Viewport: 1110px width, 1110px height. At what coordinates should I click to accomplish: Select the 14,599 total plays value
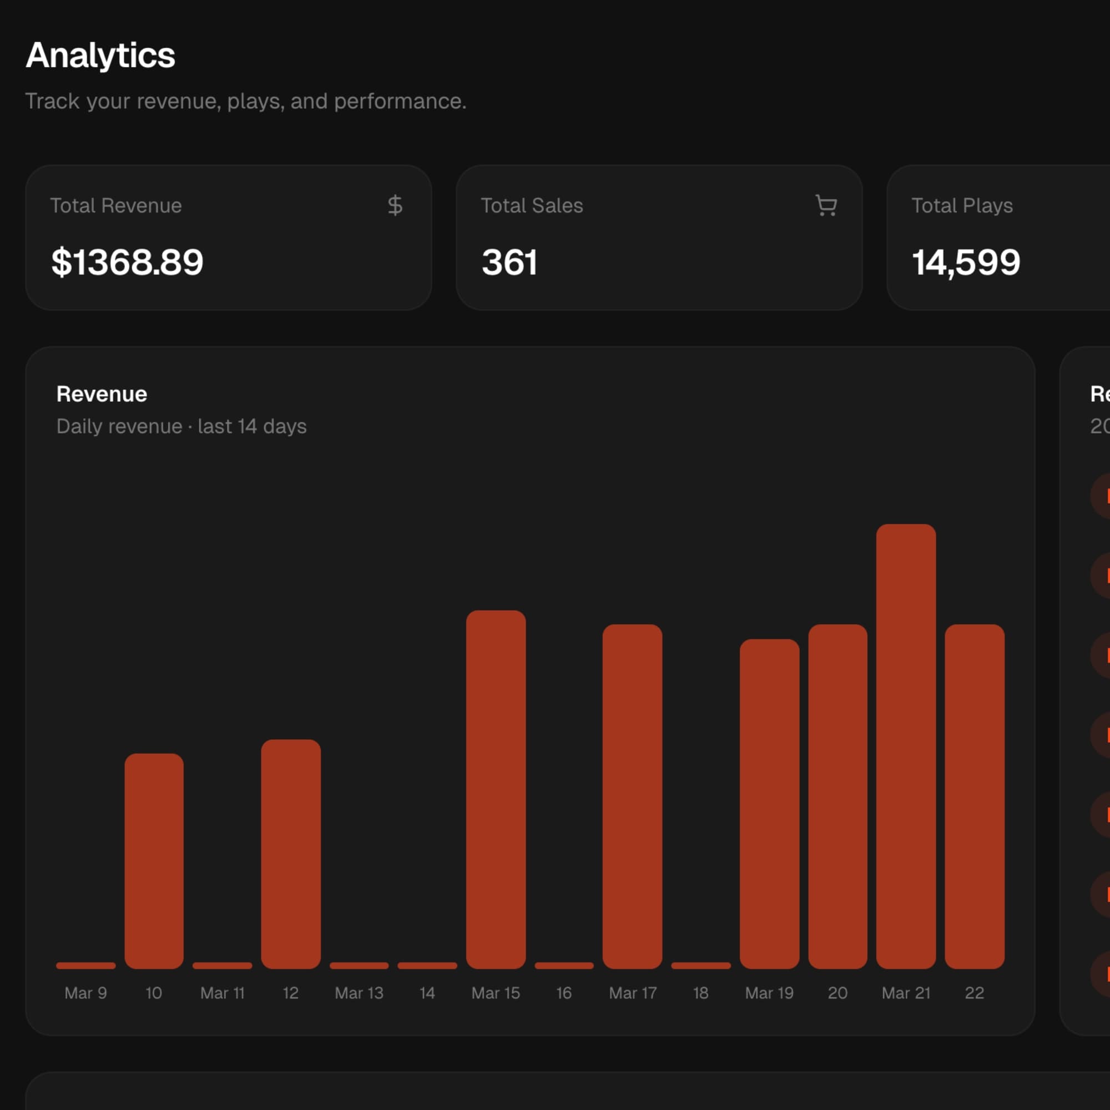point(966,263)
